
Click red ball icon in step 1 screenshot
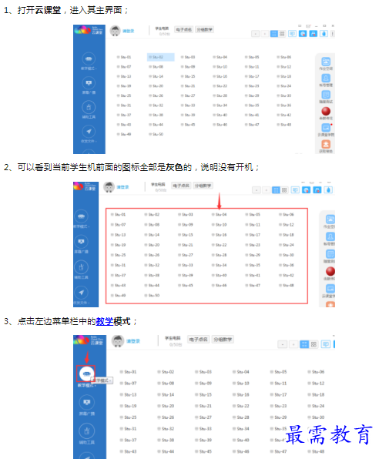tap(326, 111)
